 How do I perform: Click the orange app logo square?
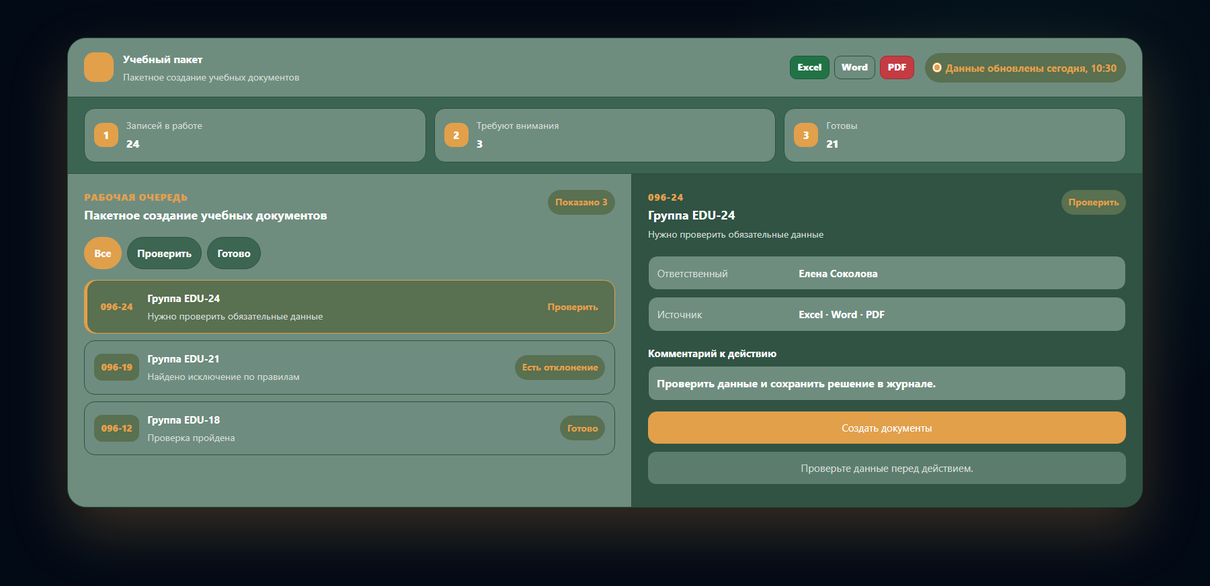99,67
